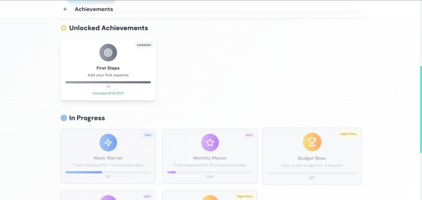This screenshot has width=422, height=200.
Task: Click the Budget Boss progress bar
Action: point(312,173)
